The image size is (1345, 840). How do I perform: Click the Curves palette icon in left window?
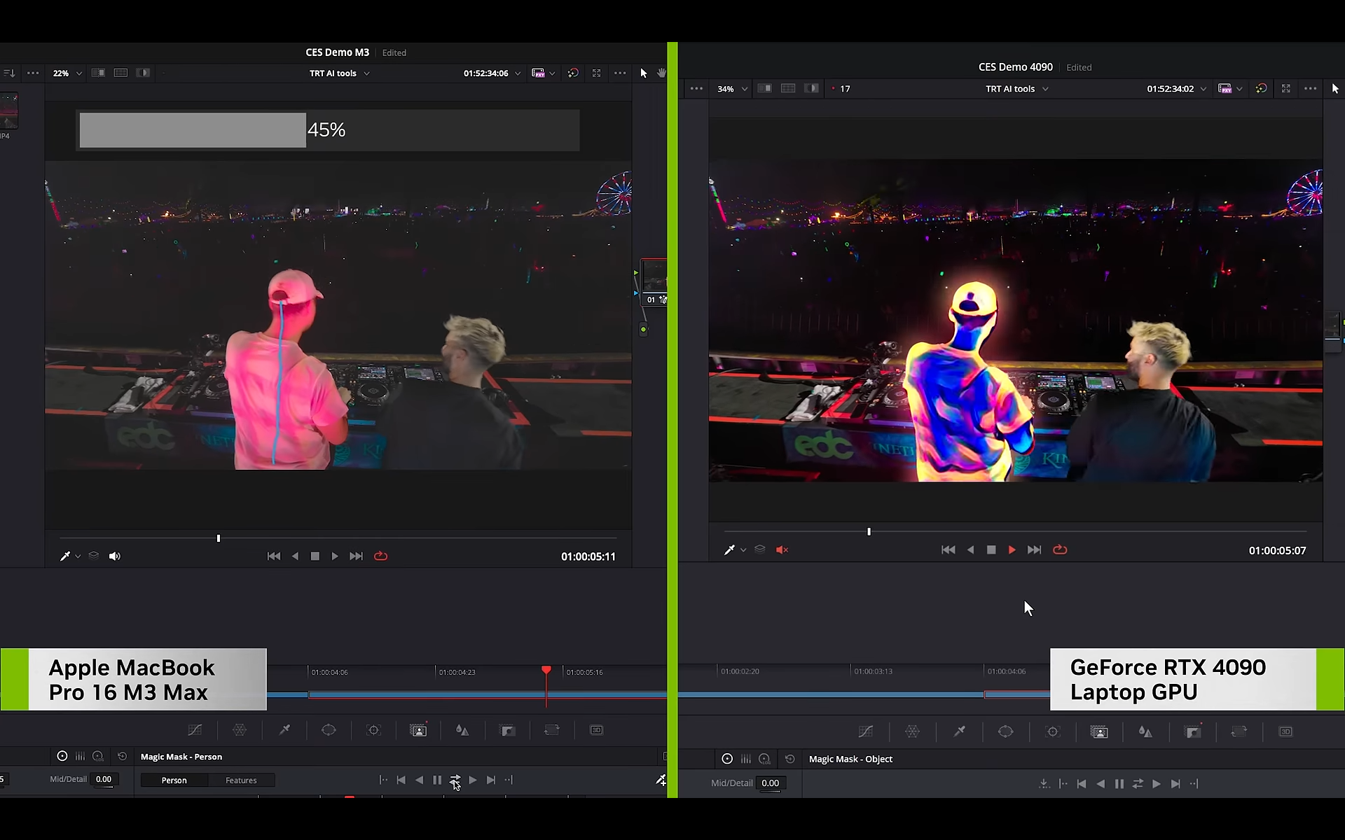coord(195,730)
